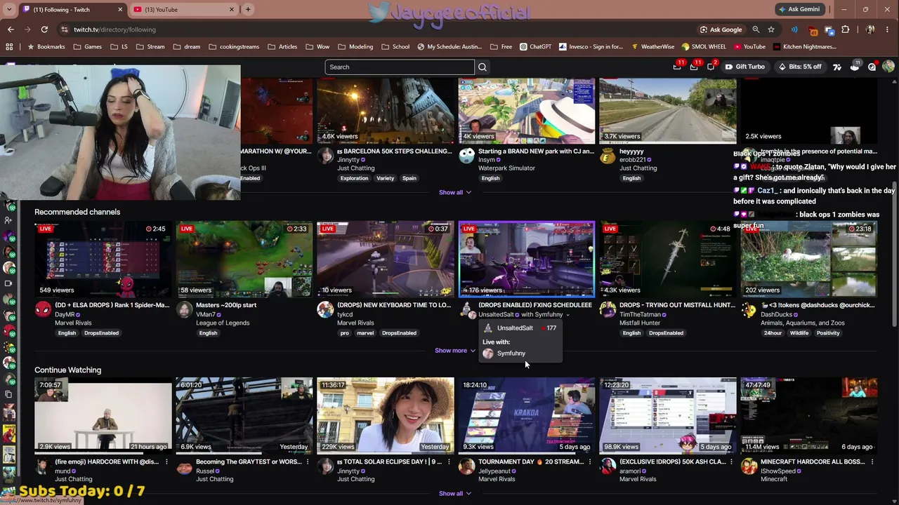The width and height of the screenshot is (899, 505).
Task: Expand live channels with Show all
Action: coord(455,192)
